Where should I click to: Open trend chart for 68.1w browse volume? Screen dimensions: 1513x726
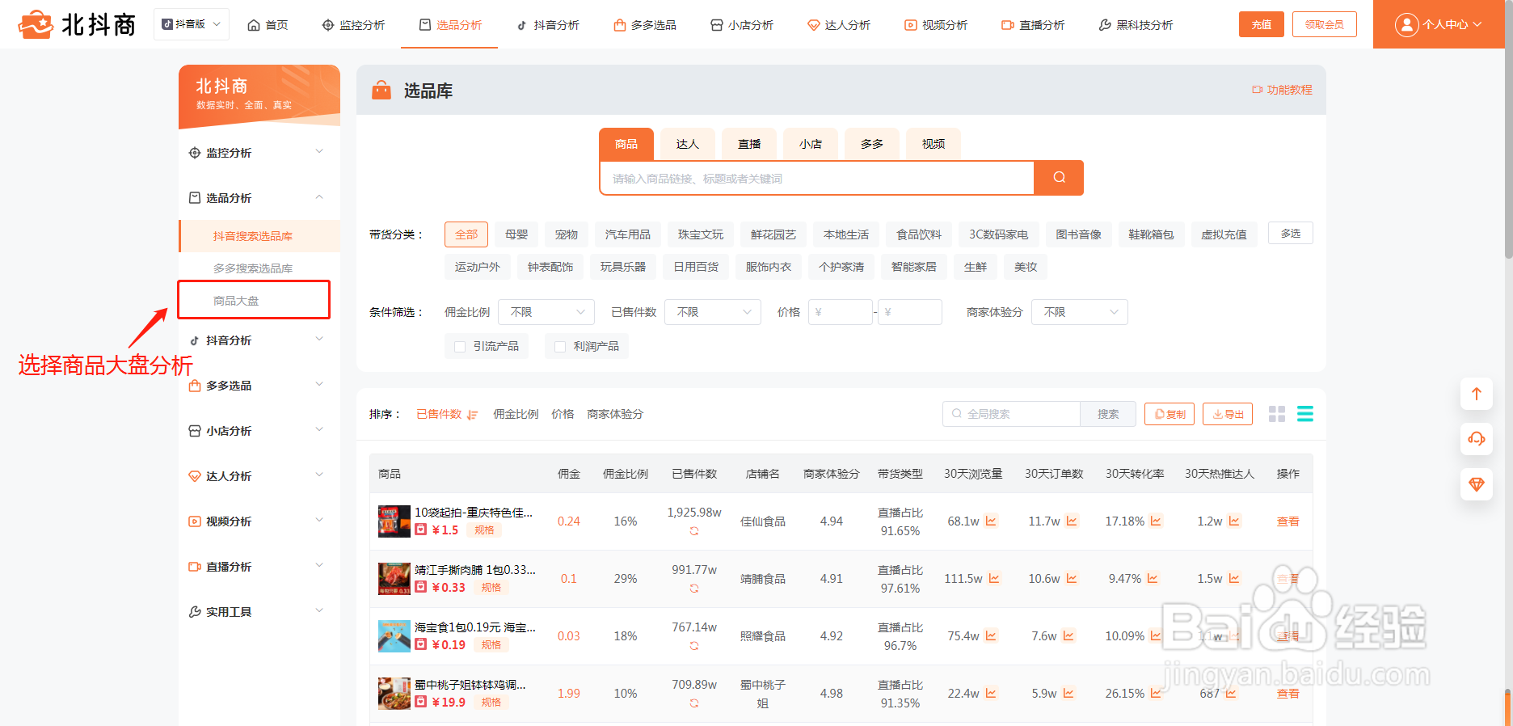[991, 521]
